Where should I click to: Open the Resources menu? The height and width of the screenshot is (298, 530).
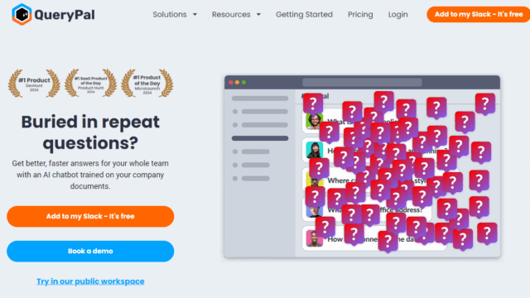point(231,15)
